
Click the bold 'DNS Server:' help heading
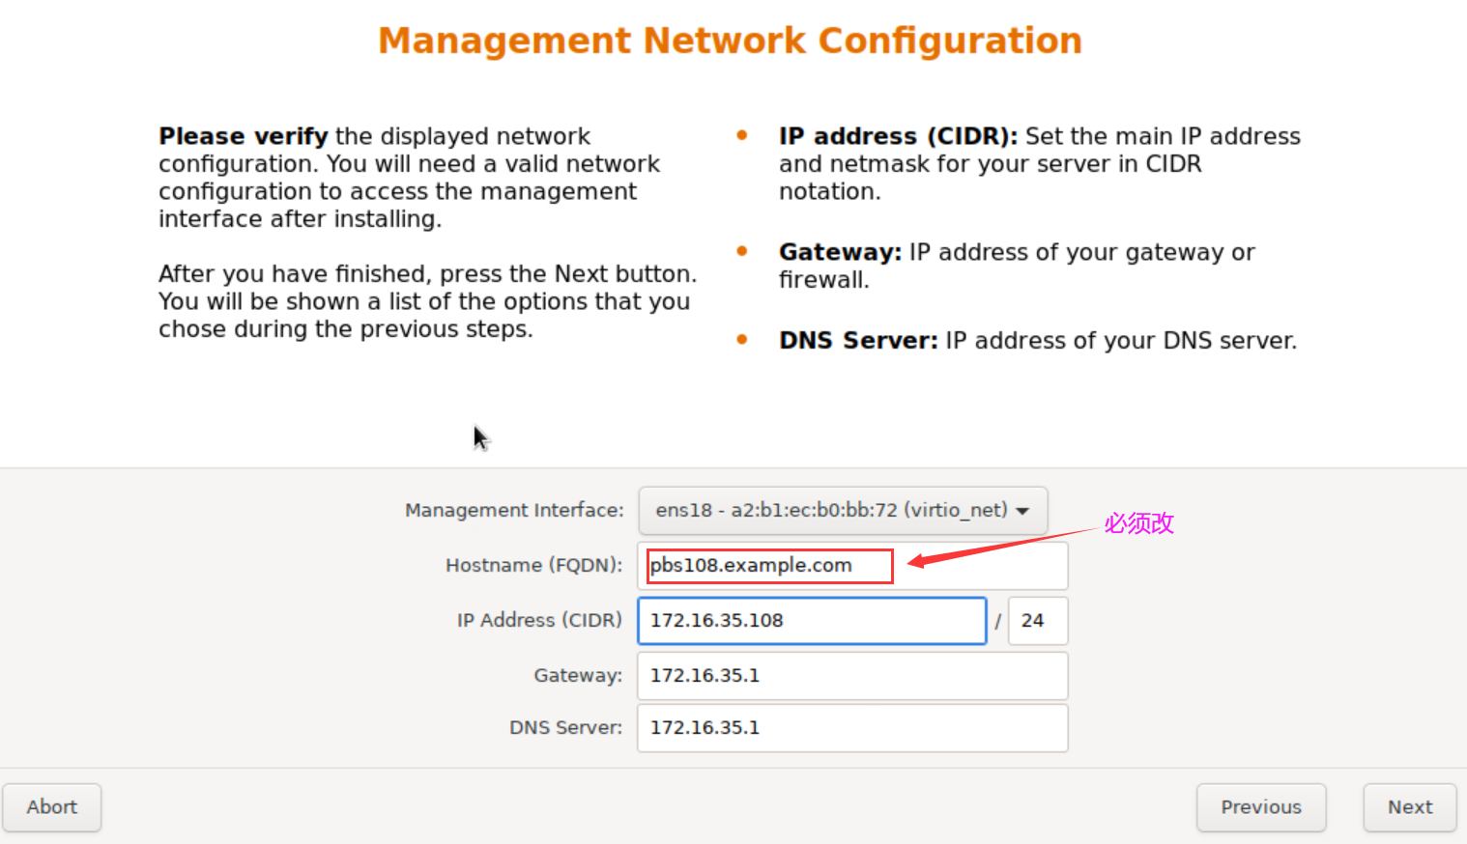point(858,341)
